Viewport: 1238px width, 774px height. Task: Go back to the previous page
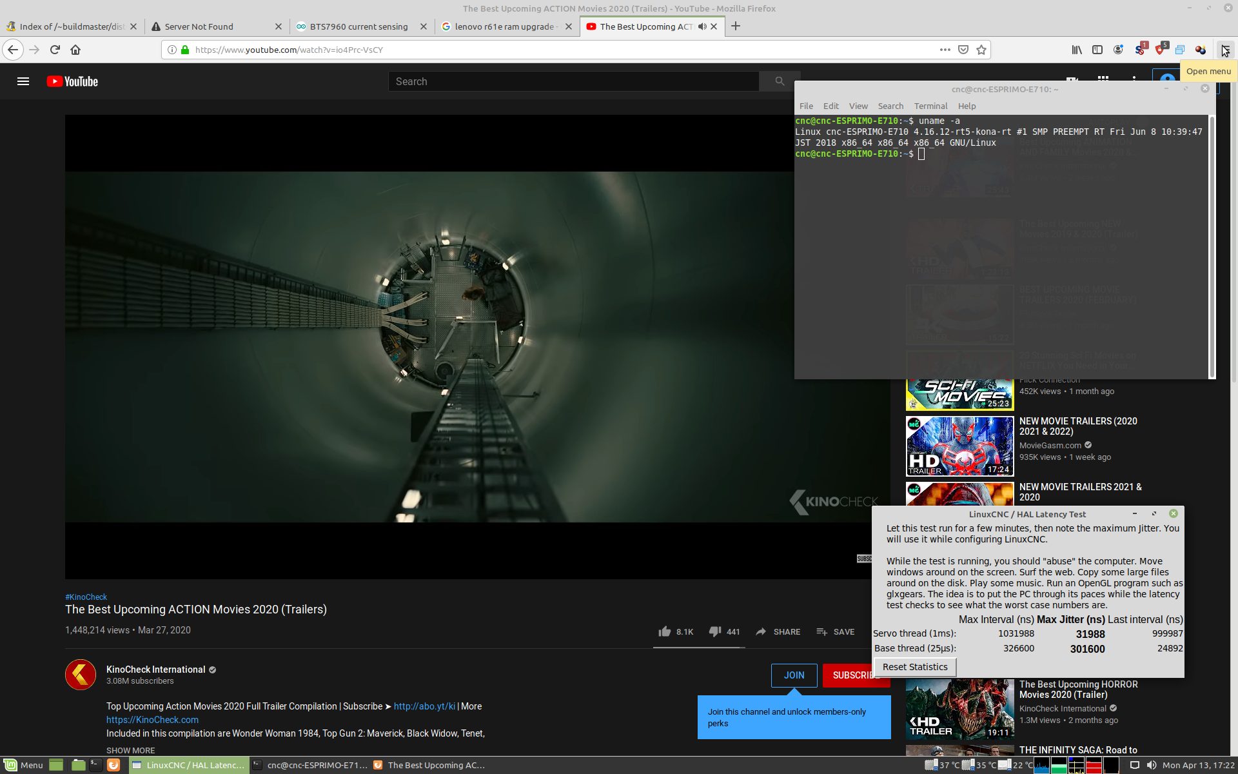(13, 50)
